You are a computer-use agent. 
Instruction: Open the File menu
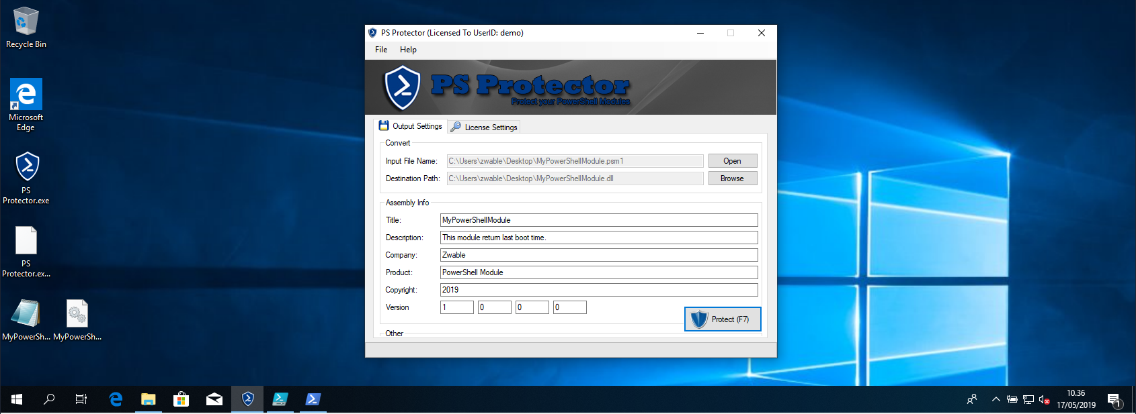(x=381, y=50)
